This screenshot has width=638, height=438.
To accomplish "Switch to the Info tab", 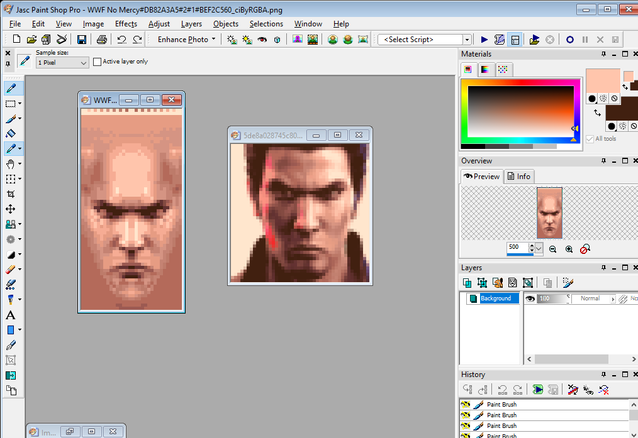I will pos(519,177).
